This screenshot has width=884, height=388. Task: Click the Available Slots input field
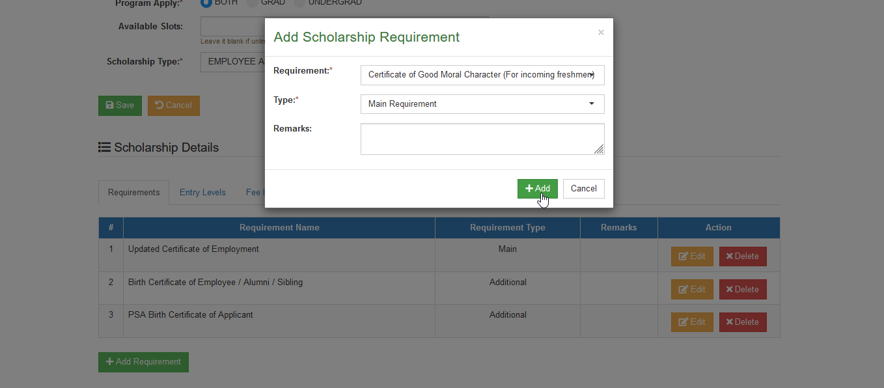(x=232, y=27)
